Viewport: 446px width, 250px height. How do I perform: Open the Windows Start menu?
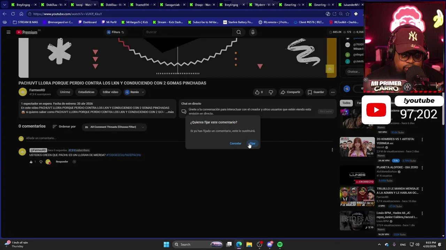tap(166, 244)
